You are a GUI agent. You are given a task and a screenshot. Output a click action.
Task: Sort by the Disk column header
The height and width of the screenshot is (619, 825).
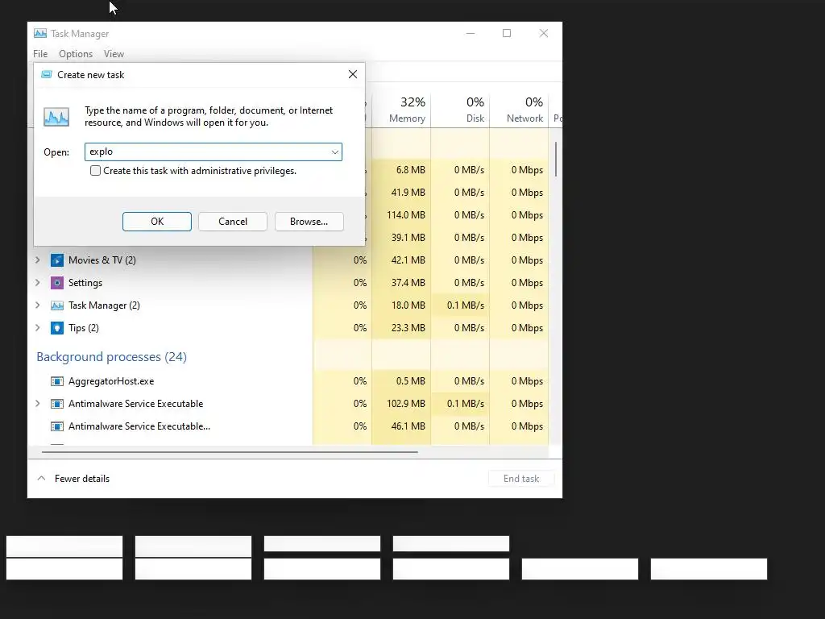[x=460, y=110]
